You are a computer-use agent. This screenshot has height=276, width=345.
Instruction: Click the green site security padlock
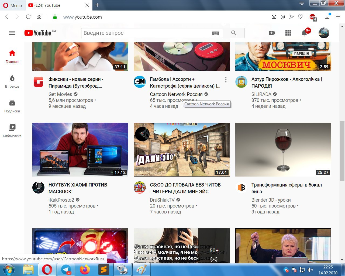(x=55, y=17)
